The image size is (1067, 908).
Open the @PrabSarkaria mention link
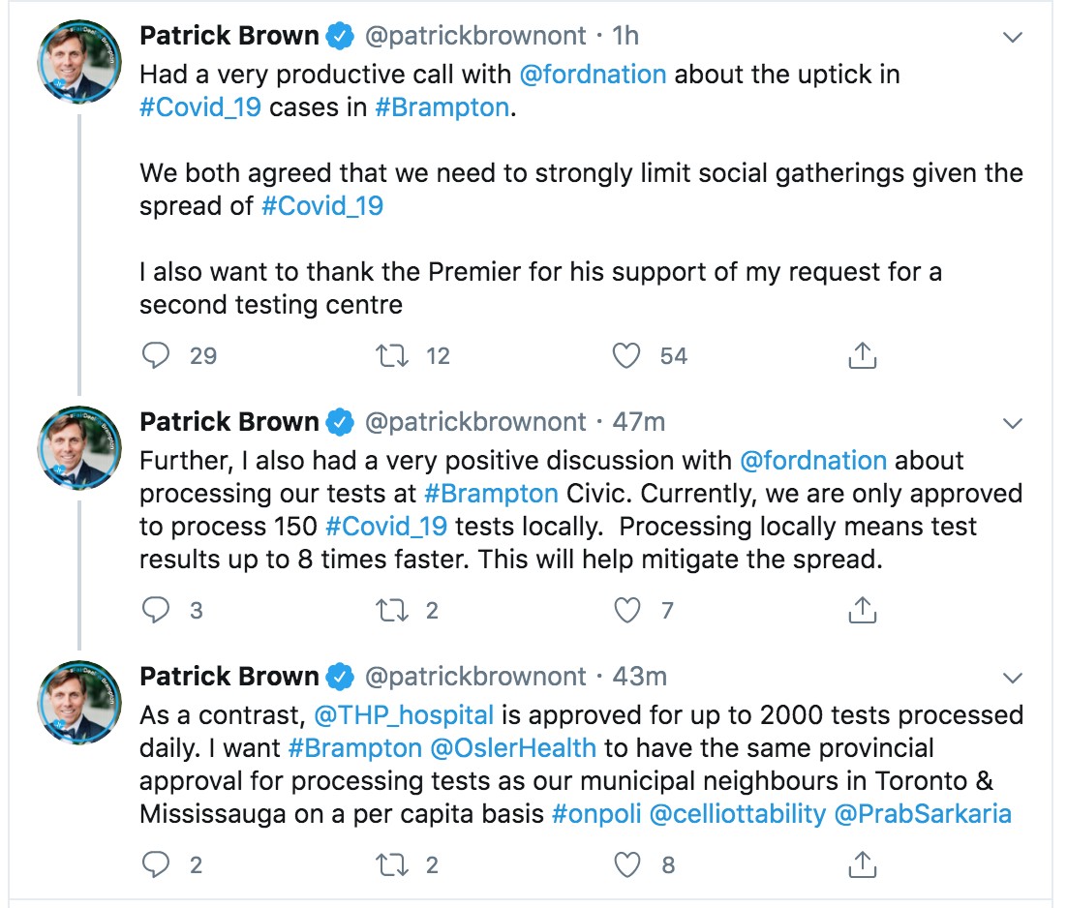click(923, 814)
